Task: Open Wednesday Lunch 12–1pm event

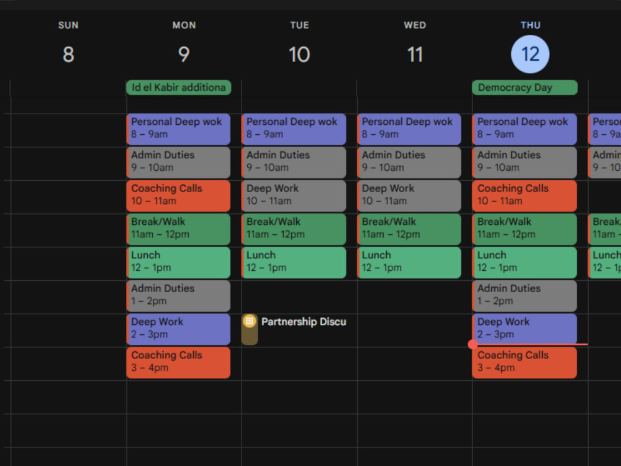Action: [x=409, y=262]
